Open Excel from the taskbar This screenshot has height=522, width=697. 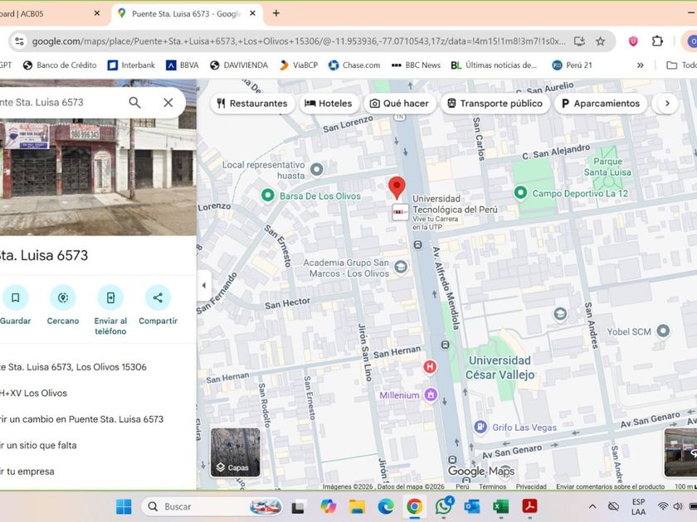pyautogui.click(x=500, y=506)
